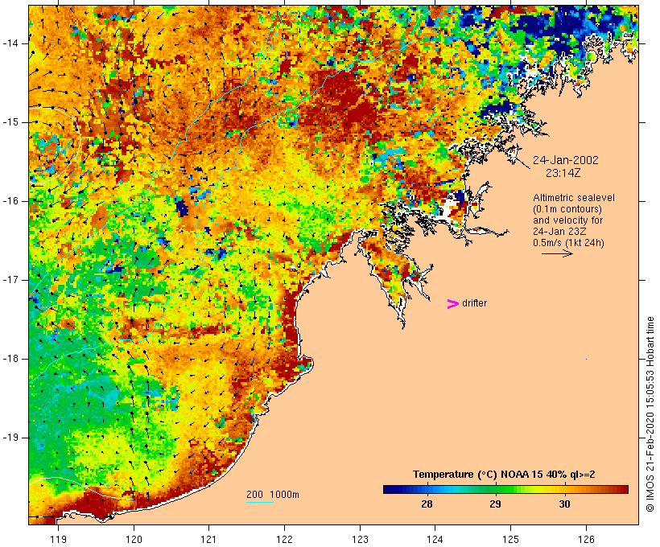The image size is (660, 547).
Task: Click the '24-Jan-2002' date text
Action: coord(565,160)
